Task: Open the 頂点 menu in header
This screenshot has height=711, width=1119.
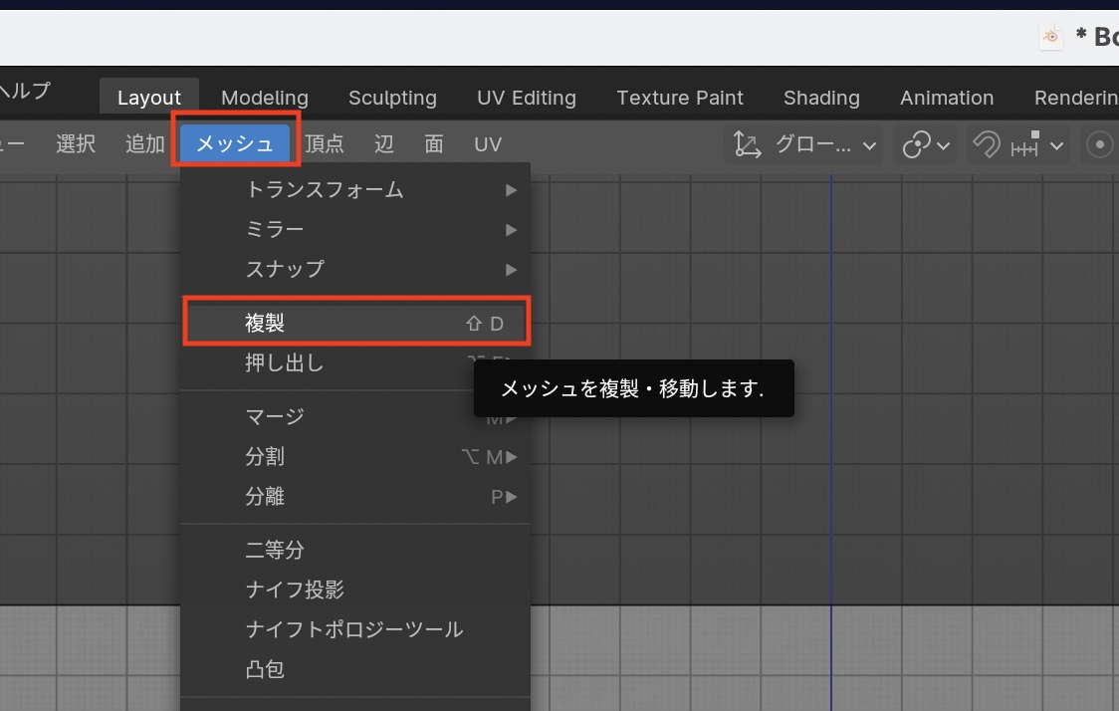Action: tap(325, 144)
